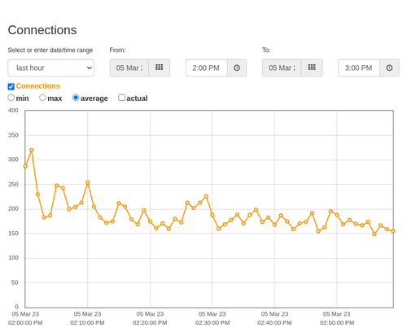Click the '02:40:00 PM' x-axis label

click(274, 323)
